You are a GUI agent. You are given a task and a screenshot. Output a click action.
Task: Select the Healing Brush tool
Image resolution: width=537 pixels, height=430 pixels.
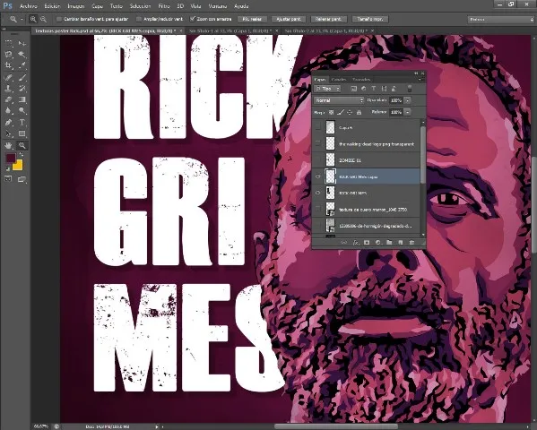9,77
